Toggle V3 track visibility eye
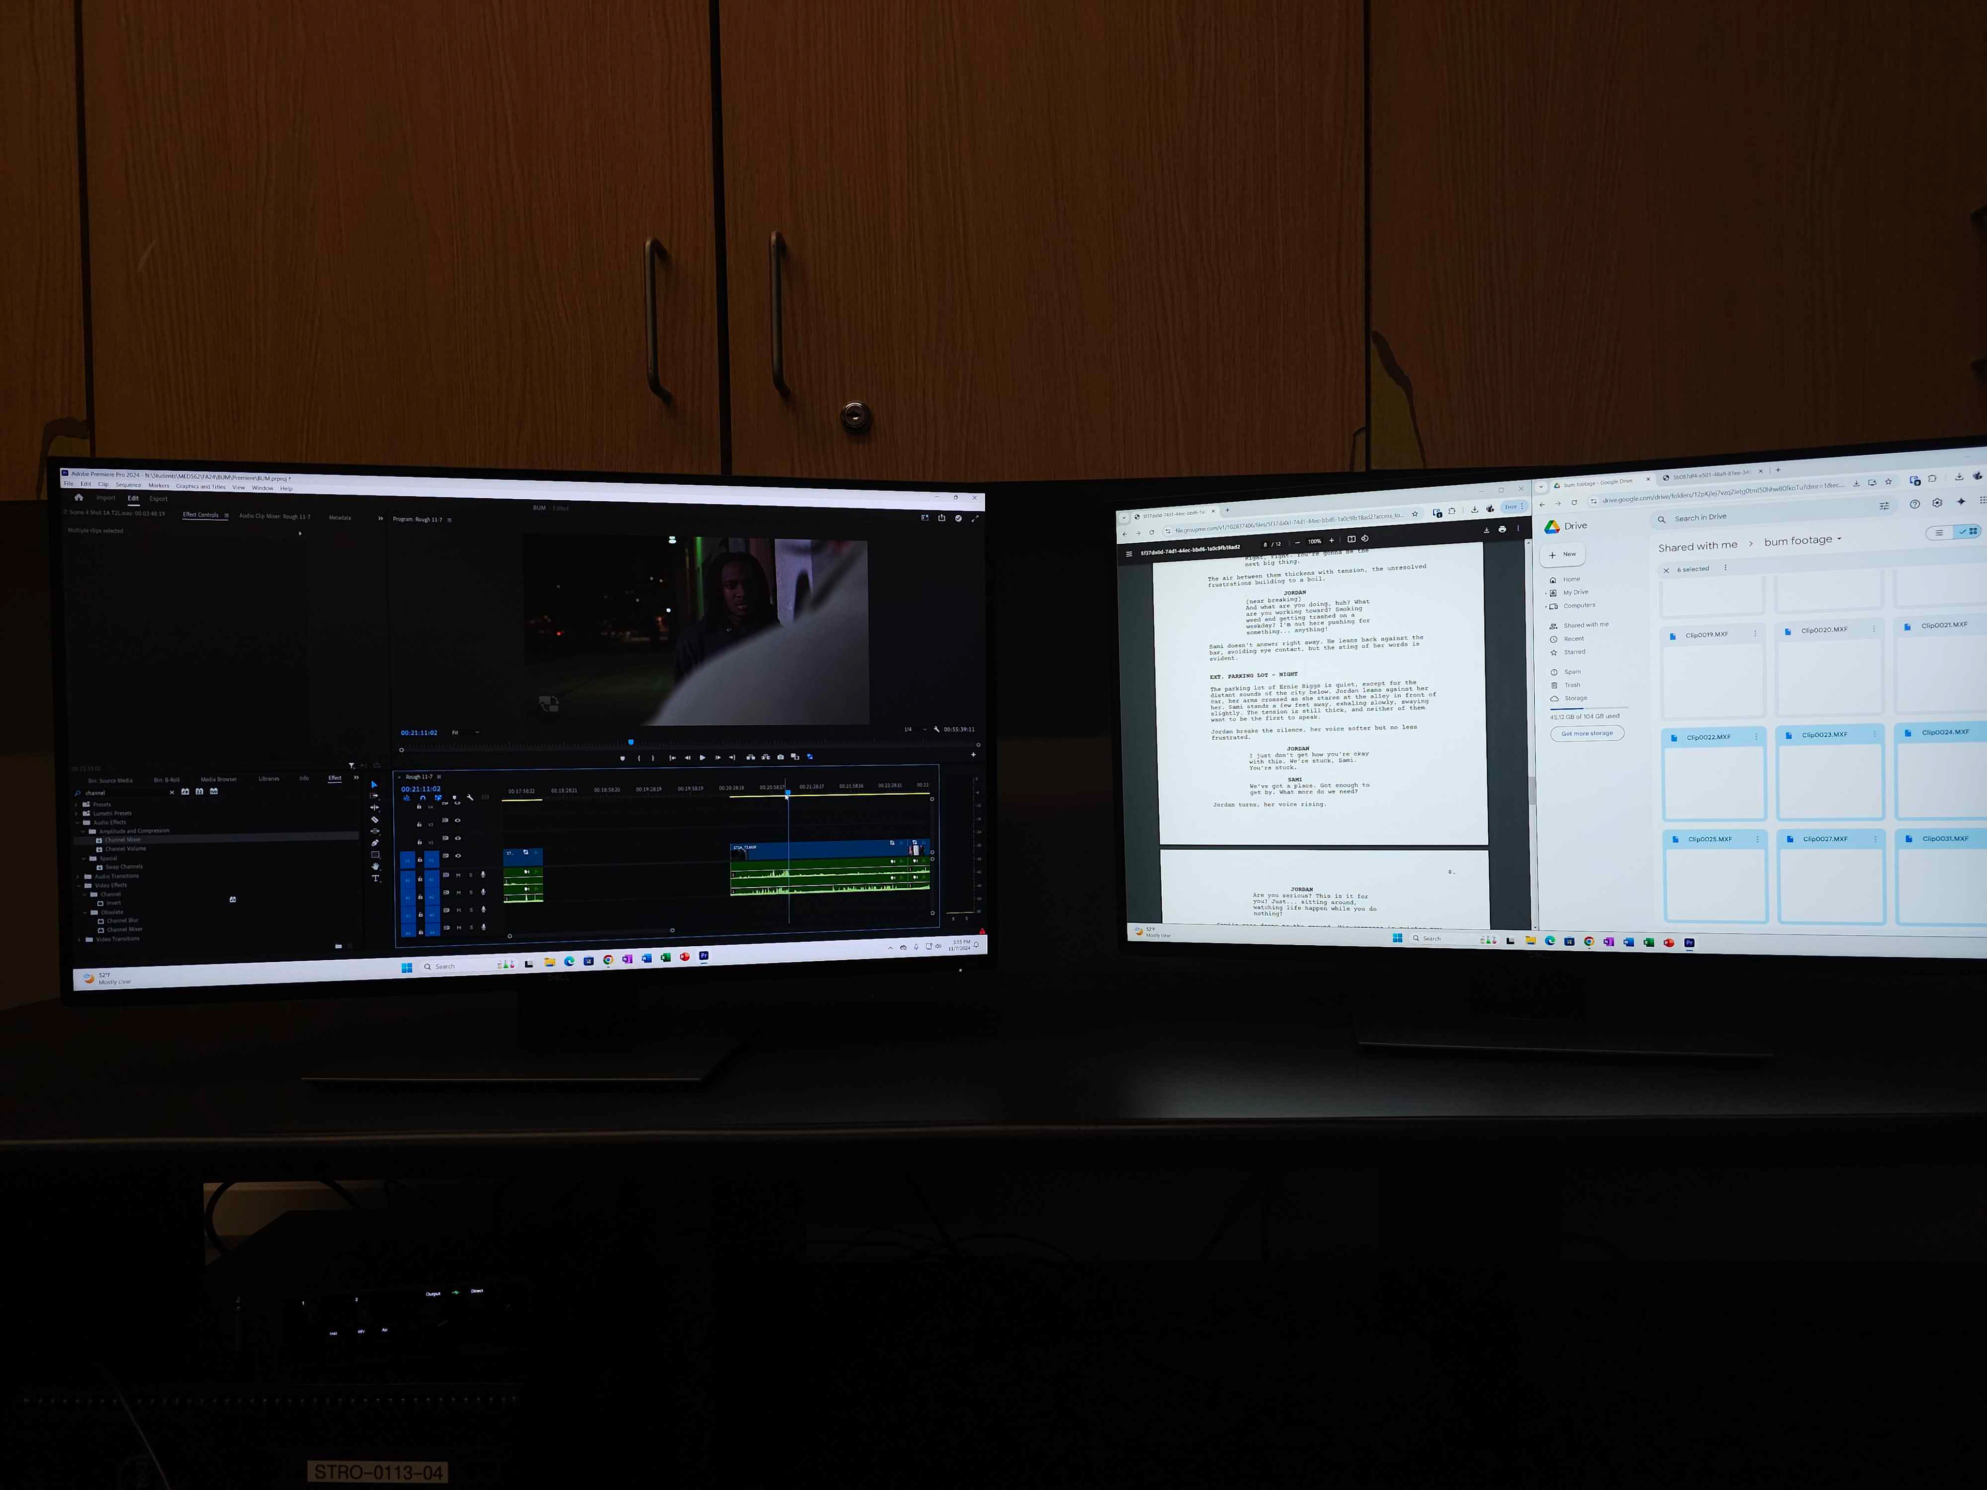The image size is (1987, 1490). pyautogui.click(x=457, y=821)
